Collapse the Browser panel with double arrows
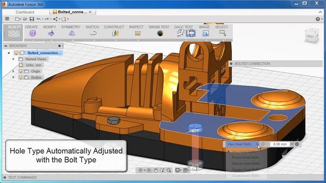 coord(6,46)
